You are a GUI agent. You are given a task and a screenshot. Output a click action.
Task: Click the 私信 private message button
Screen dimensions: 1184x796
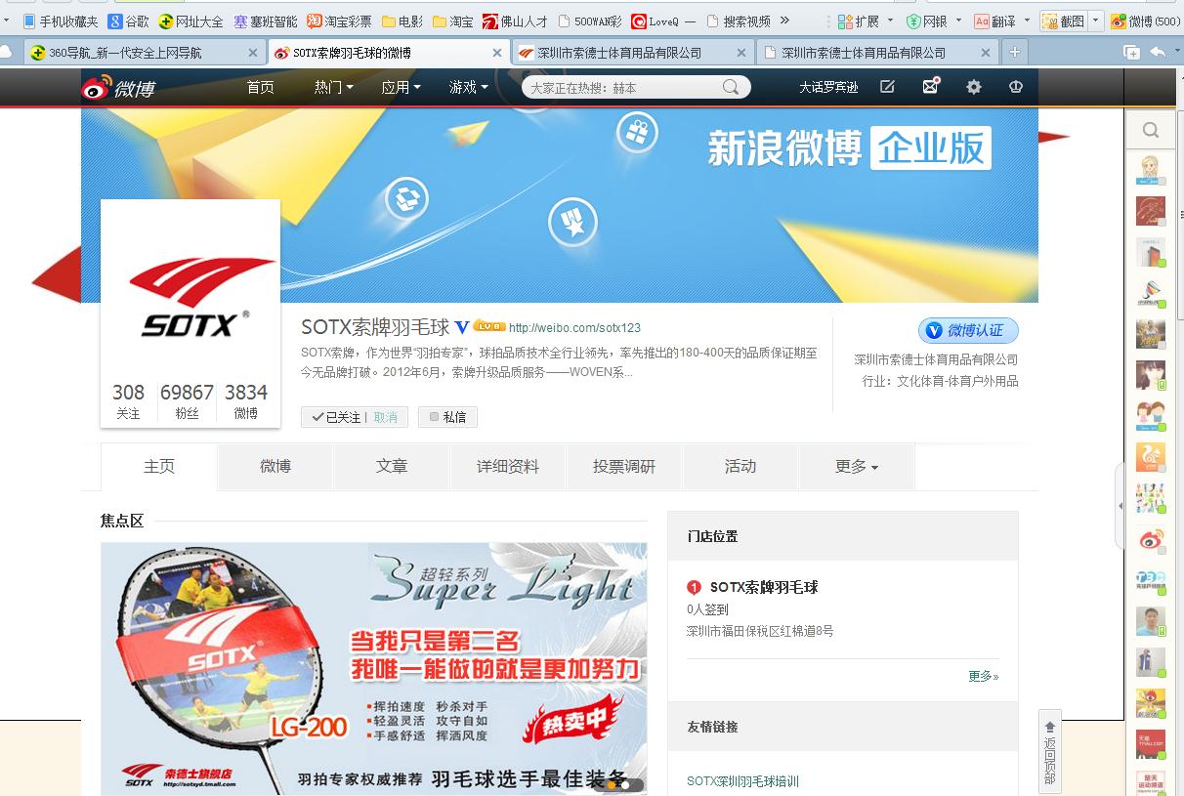click(448, 417)
